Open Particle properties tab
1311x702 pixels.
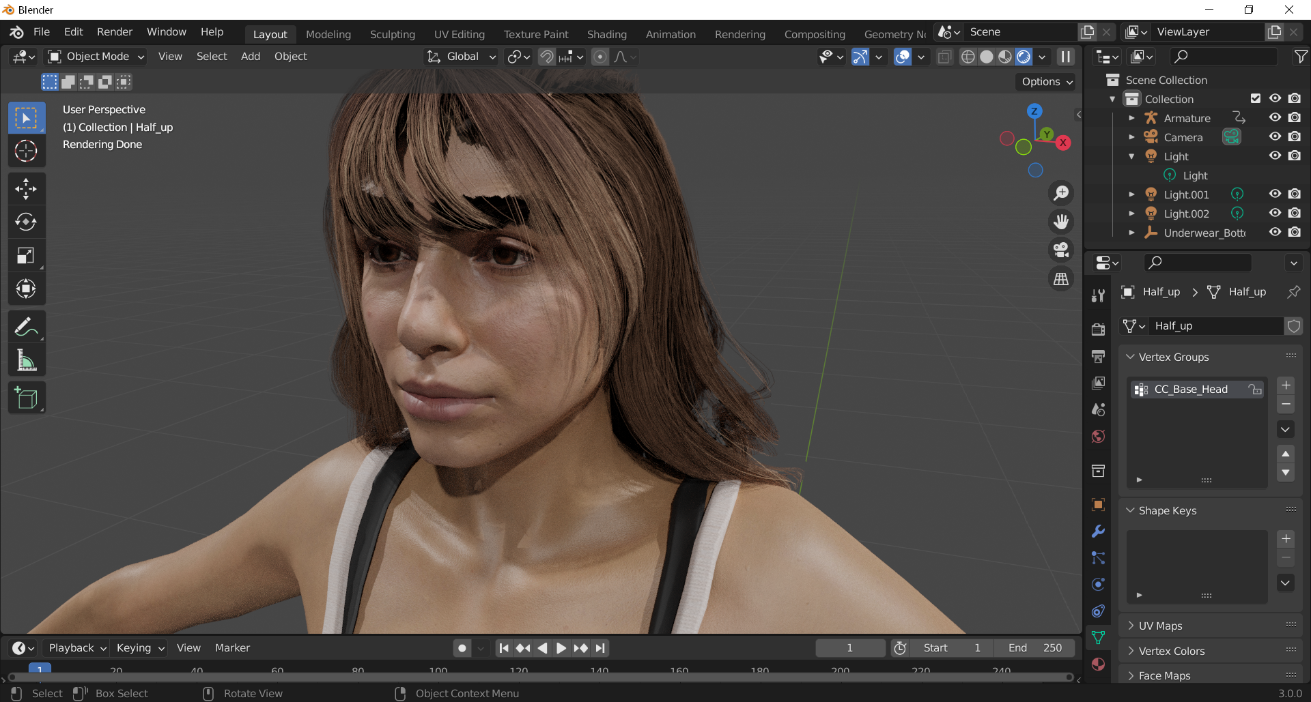[x=1098, y=558]
